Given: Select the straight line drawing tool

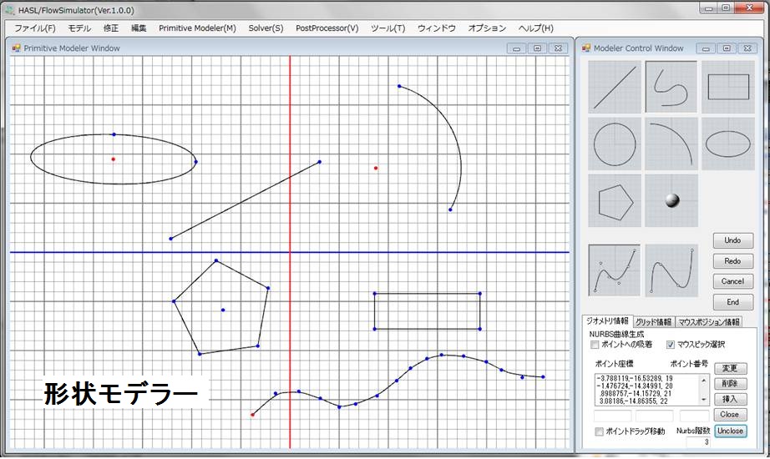Looking at the screenshot, I should (615, 87).
